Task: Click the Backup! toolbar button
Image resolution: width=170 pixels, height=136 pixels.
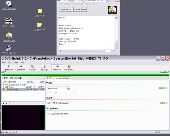Action: coord(44,68)
